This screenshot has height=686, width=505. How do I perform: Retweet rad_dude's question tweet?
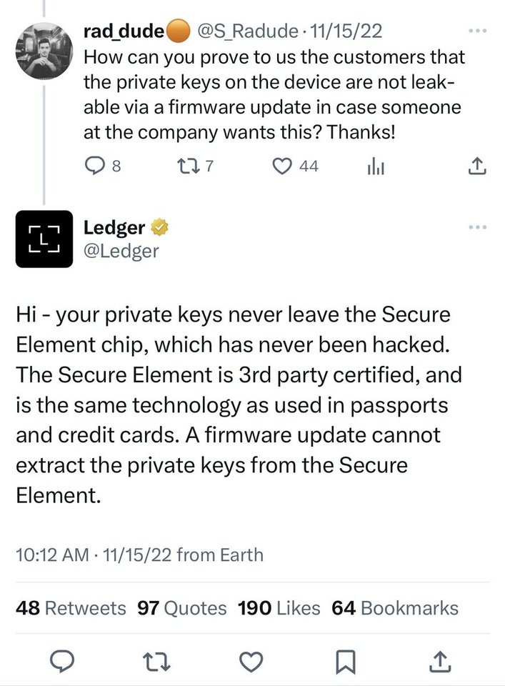186,166
